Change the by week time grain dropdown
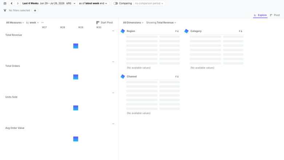 click(32, 23)
